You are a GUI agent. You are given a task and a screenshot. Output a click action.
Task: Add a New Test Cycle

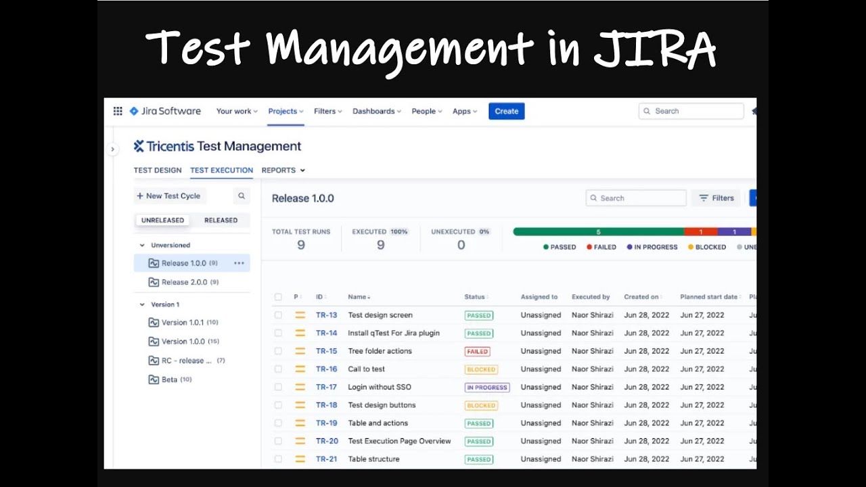(x=168, y=196)
